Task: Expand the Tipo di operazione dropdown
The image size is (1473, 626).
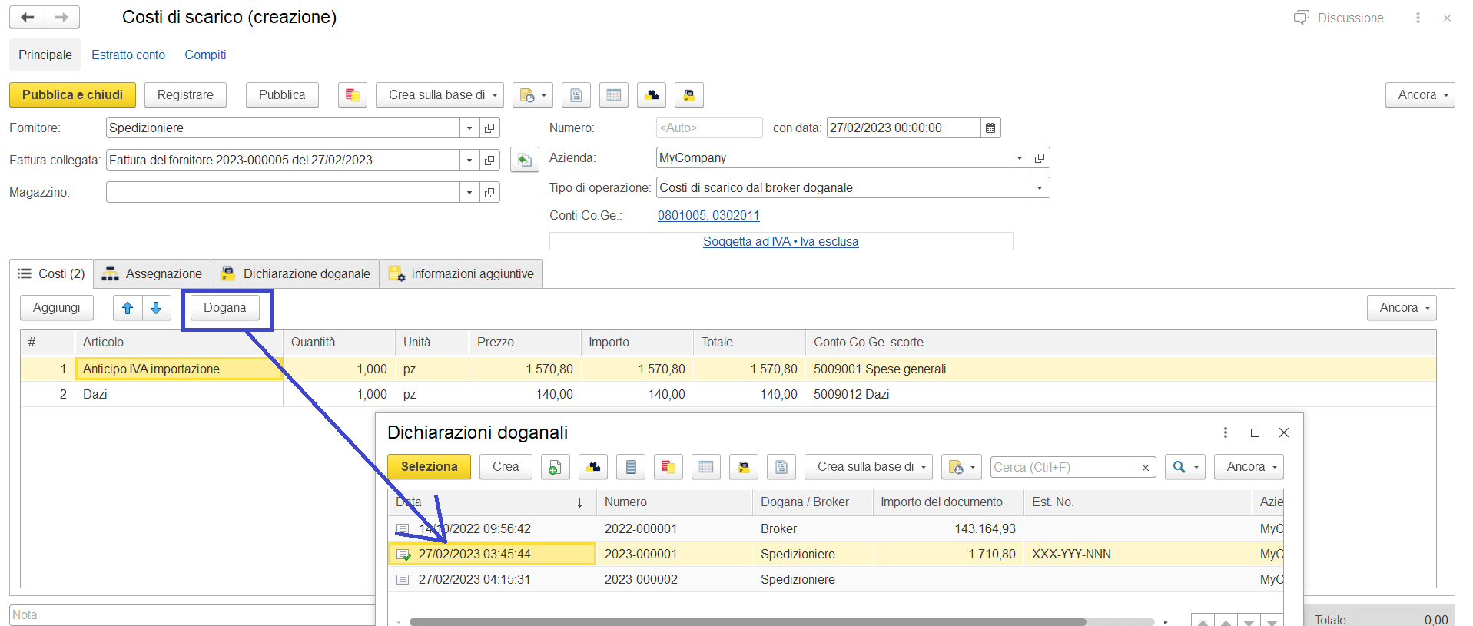Action: click(x=1040, y=188)
